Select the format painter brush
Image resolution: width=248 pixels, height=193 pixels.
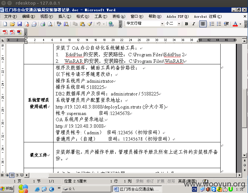point(90,24)
